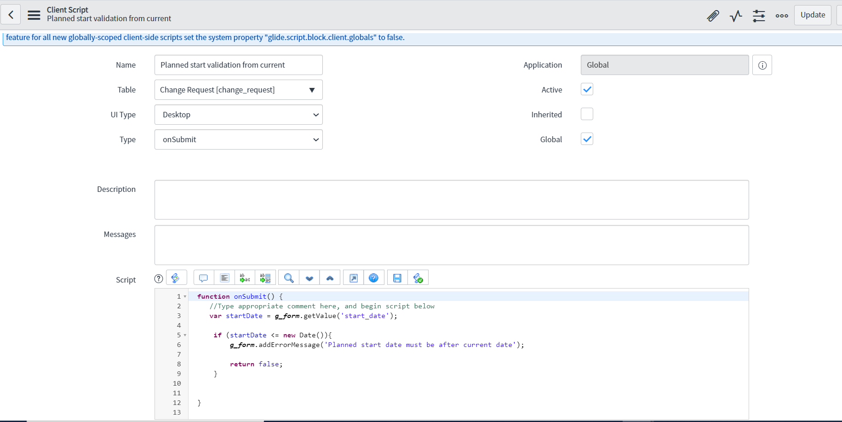This screenshot has width=842, height=422.
Task: Open more options ellipsis in header
Action: [x=782, y=16]
